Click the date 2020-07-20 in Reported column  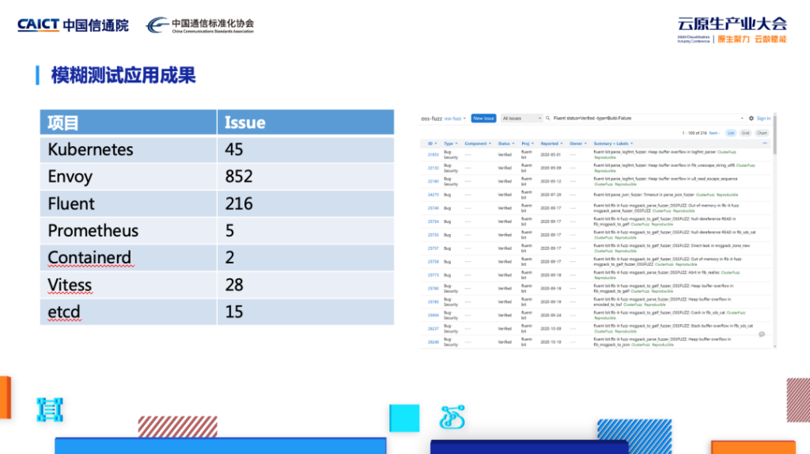[551, 195]
